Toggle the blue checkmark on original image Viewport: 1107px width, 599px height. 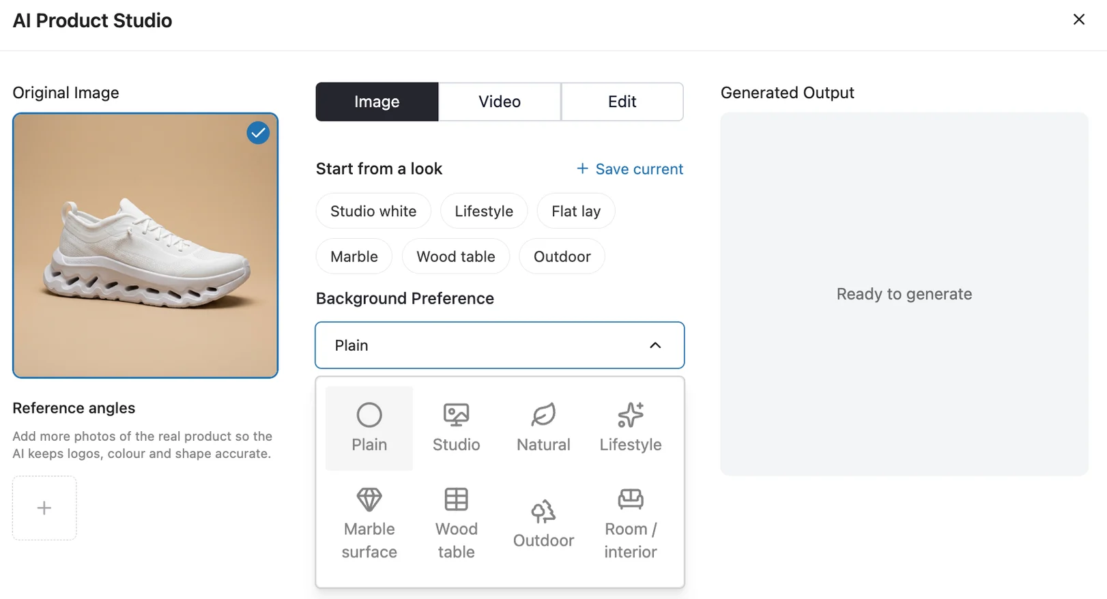258,133
